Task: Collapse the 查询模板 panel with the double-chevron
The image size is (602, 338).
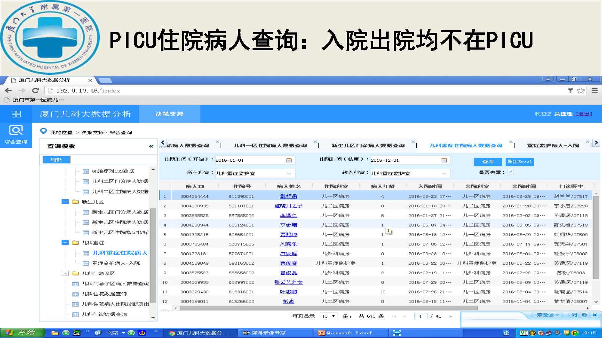Action: click(x=151, y=146)
